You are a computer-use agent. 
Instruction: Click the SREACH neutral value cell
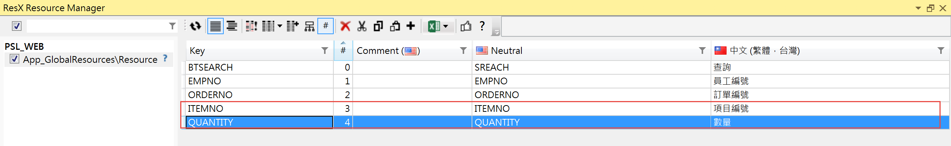pyautogui.click(x=591, y=68)
